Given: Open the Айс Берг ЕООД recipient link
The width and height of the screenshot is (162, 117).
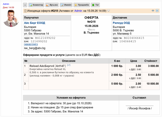Looking at the screenshot, I should [x=35, y=23].
